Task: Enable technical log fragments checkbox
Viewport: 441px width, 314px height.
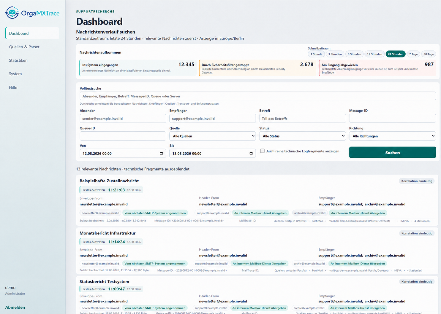Action: pos(262,151)
